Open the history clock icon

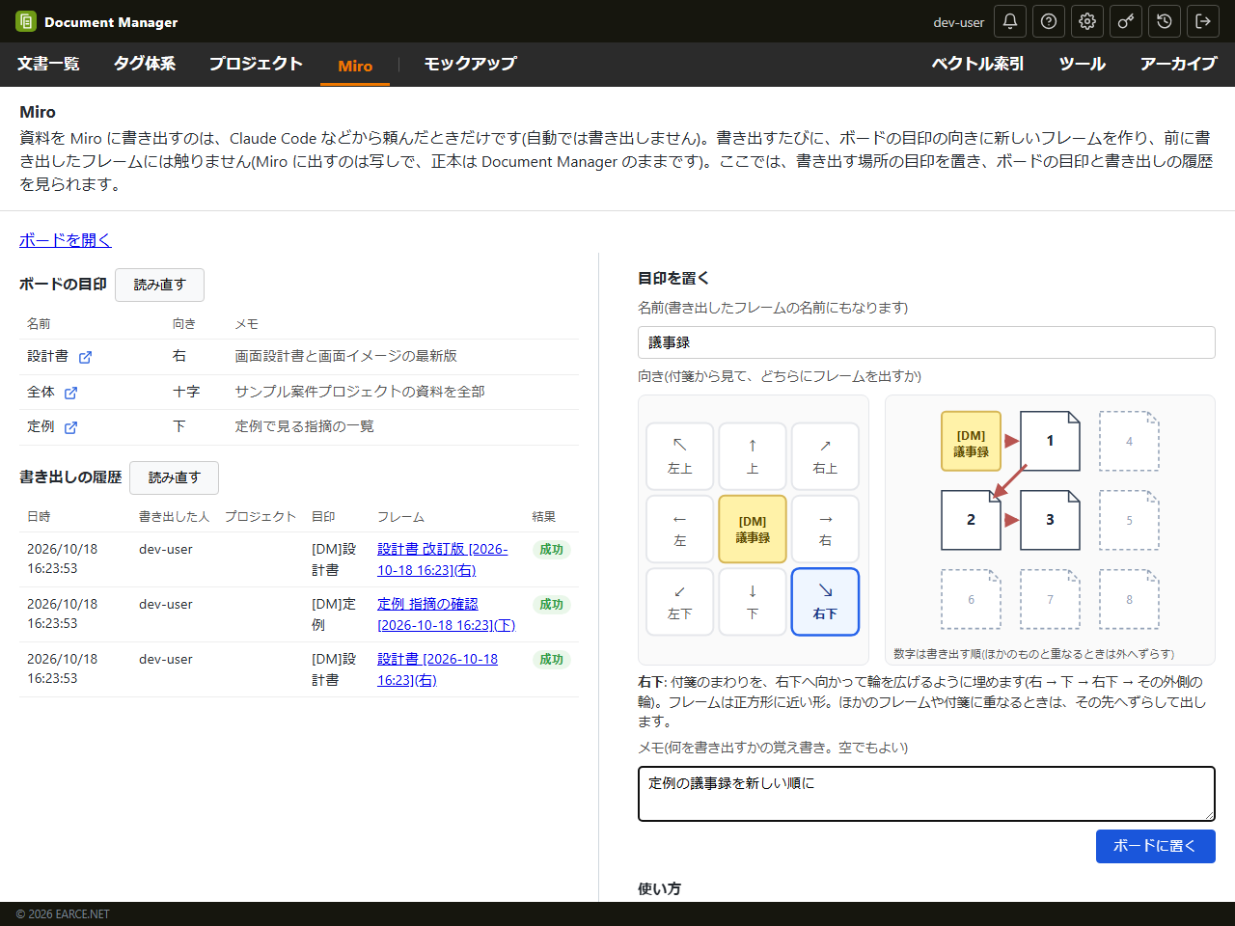click(1165, 21)
